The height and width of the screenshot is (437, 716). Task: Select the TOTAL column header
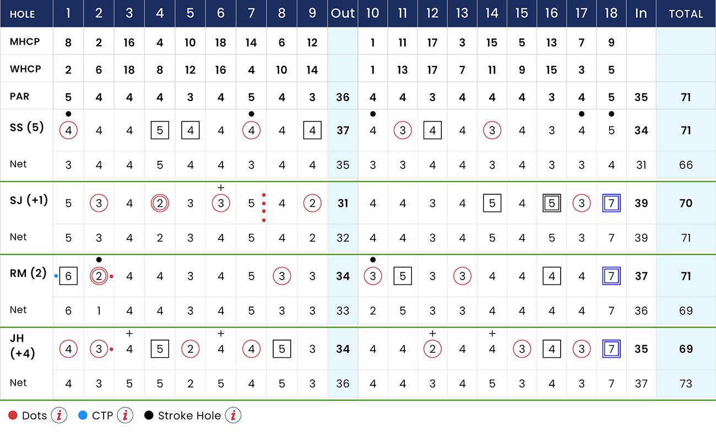pyautogui.click(x=686, y=13)
